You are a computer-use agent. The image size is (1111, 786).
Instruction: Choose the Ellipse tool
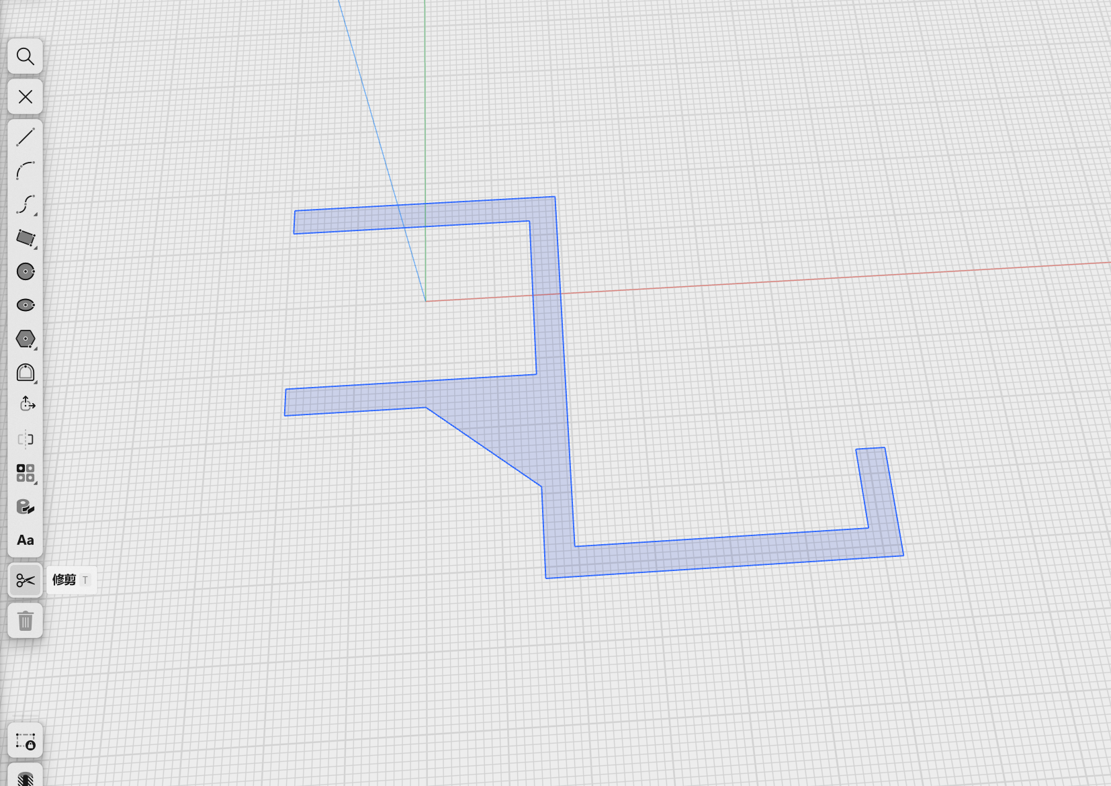26,305
